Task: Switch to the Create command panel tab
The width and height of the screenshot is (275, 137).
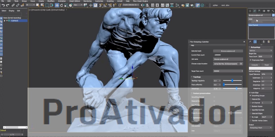Action: pos(250,11)
